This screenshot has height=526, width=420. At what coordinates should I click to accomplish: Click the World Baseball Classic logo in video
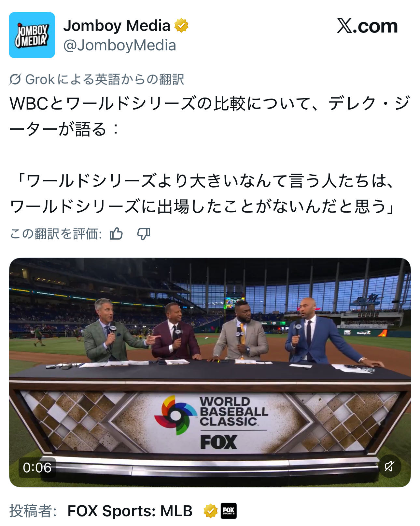point(211,415)
